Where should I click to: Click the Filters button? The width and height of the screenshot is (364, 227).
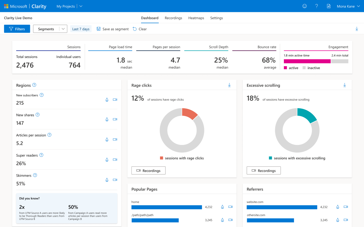point(17,29)
